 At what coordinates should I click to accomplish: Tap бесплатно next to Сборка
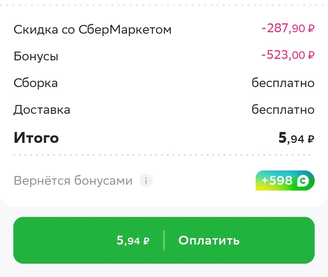[x=283, y=83]
